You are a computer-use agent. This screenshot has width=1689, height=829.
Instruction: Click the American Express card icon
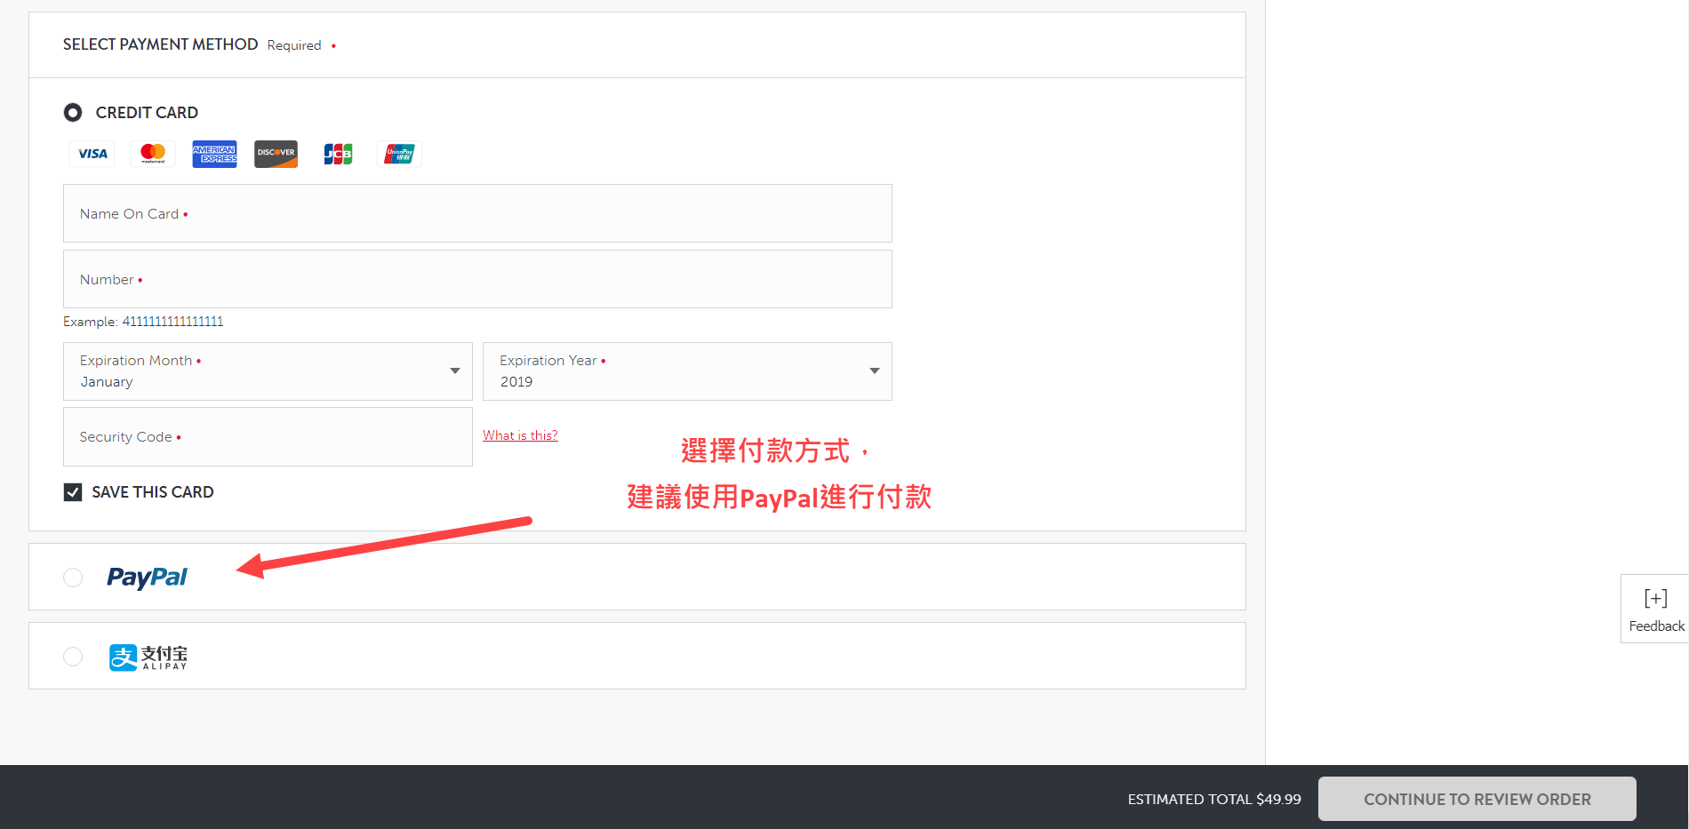point(214,154)
